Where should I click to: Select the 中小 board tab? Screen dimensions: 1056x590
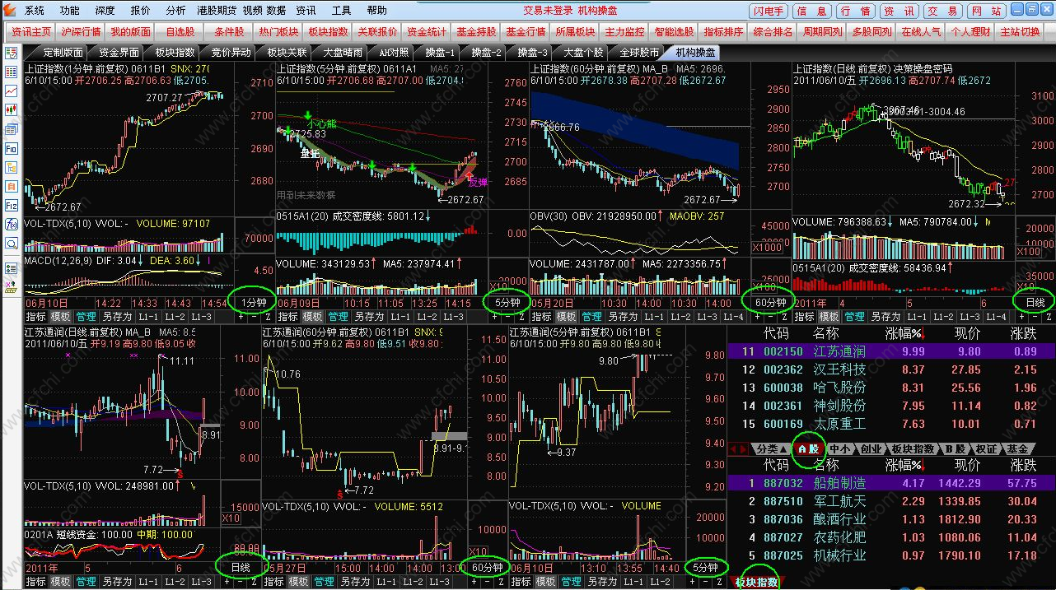[x=839, y=448]
